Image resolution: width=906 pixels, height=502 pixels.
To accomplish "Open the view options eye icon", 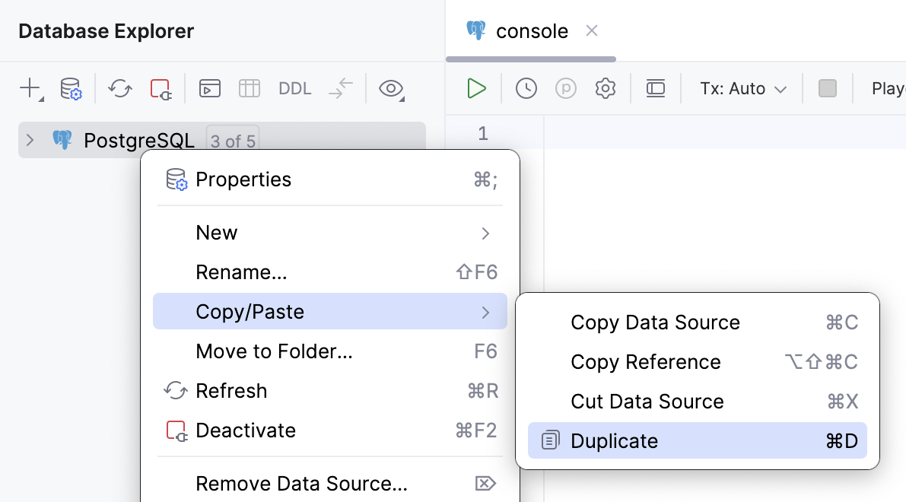I will (x=390, y=88).
